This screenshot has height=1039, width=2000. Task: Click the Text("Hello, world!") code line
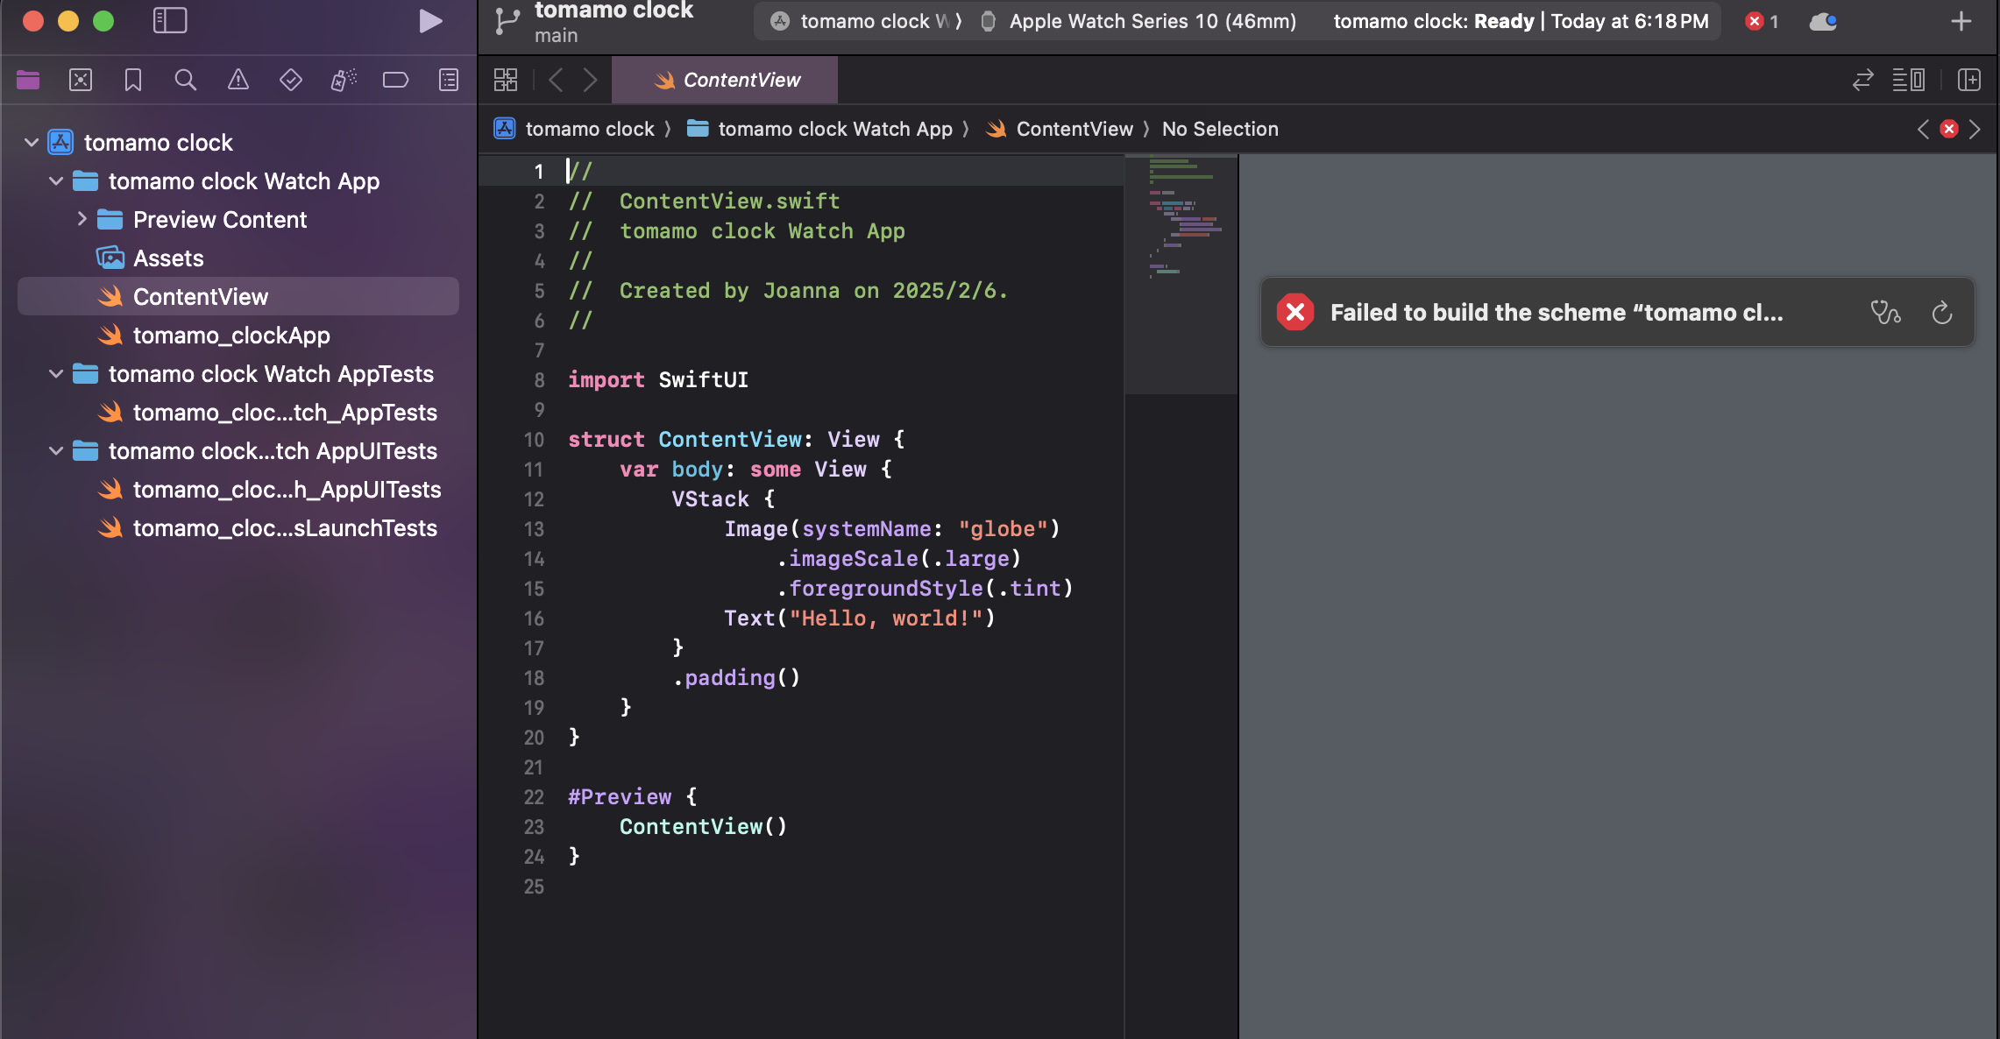[x=860, y=618]
